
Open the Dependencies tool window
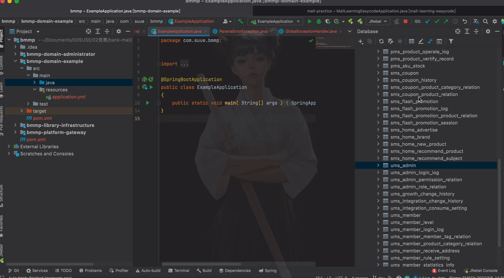(x=235, y=271)
